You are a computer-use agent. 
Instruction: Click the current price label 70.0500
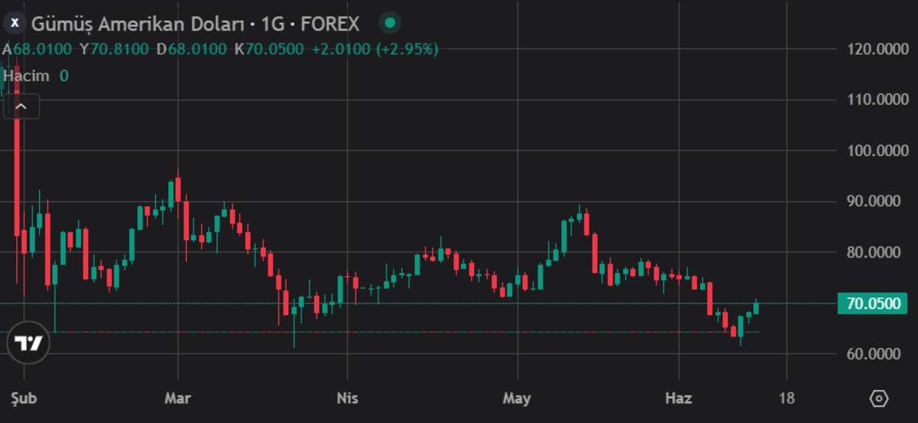[x=873, y=304]
